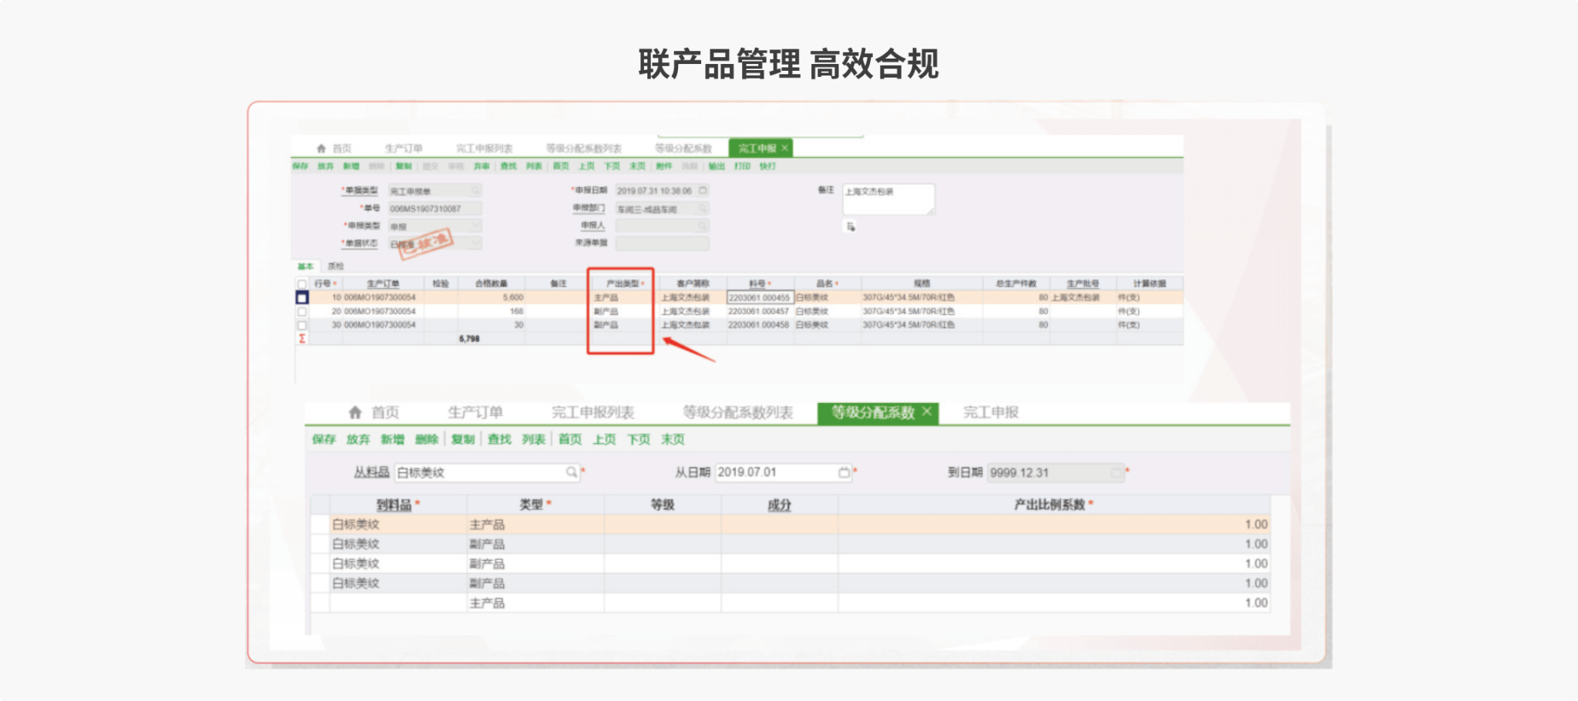1578x701 pixels.
Task: Open the 基本 sub-tab
Action: (x=306, y=267)
